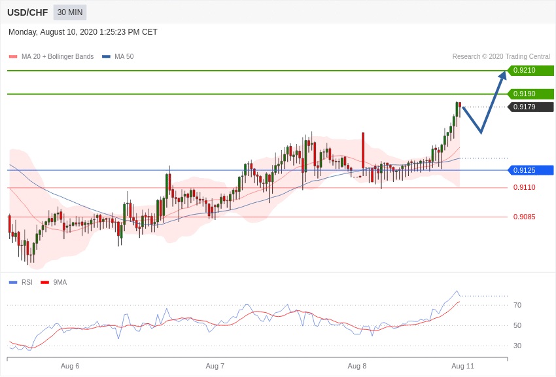The image size is (556, 377).
Task: Click the 0.9190 resistance price tag
Action: tap(530, 94)
